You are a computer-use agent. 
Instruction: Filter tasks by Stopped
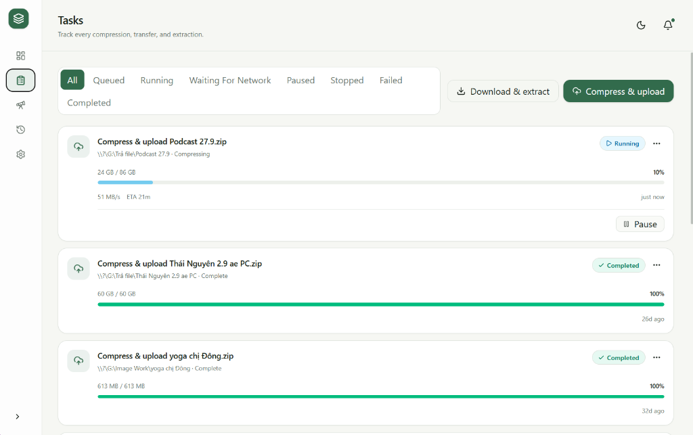tap(347, 81)
